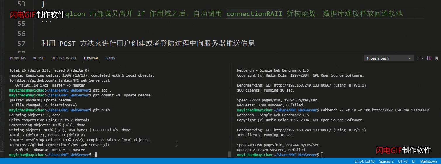
Task: Click 'Speed=103968 pages/min' result line
Action: tap(279, 145)
